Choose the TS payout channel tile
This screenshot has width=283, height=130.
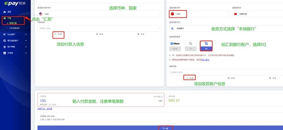[x=191, y=46]
